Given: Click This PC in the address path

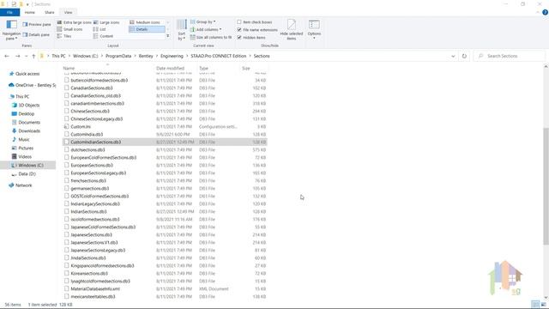Looking at the screenshot, I should [58, 56].
